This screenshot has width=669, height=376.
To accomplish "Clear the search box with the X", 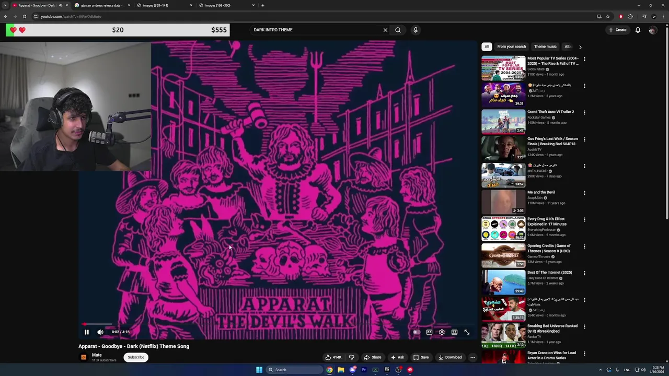I will click(386, 30).
